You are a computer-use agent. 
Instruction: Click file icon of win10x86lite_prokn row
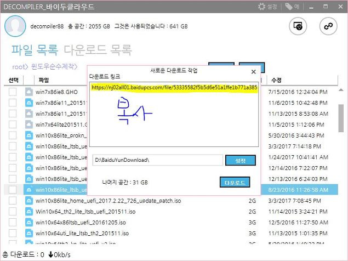click(29, 135)
